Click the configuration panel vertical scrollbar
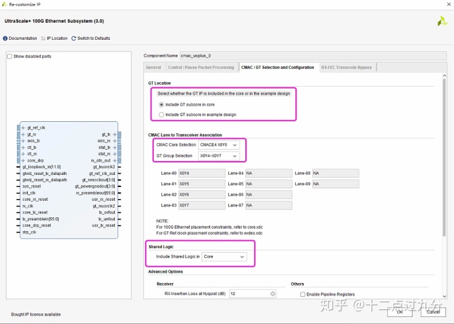The height and width of the screenshot is (324, 454). click(445, 157)
